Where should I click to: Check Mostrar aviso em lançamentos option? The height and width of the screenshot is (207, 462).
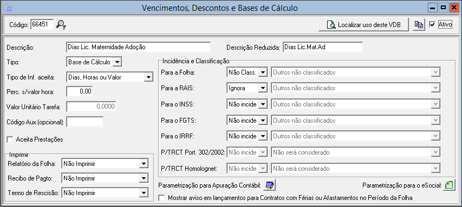[x=161, y=198]
